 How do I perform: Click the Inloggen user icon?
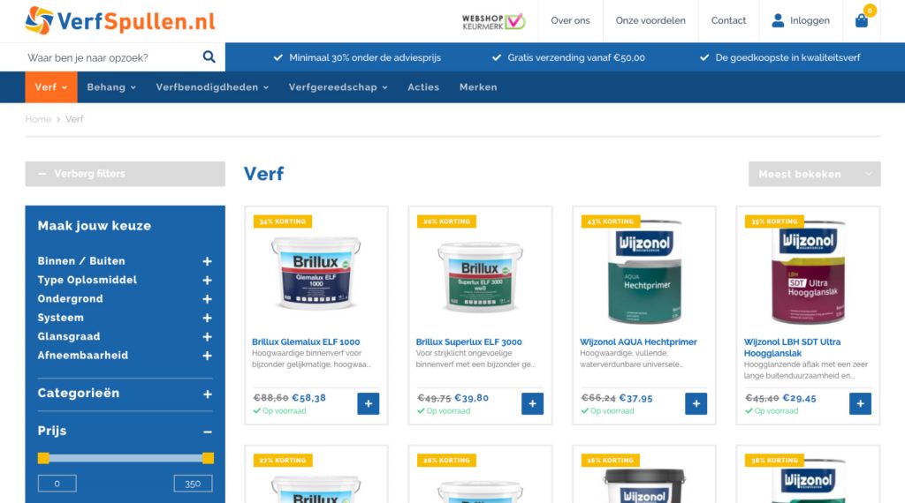pyautogui.click(x=778, y=21)
